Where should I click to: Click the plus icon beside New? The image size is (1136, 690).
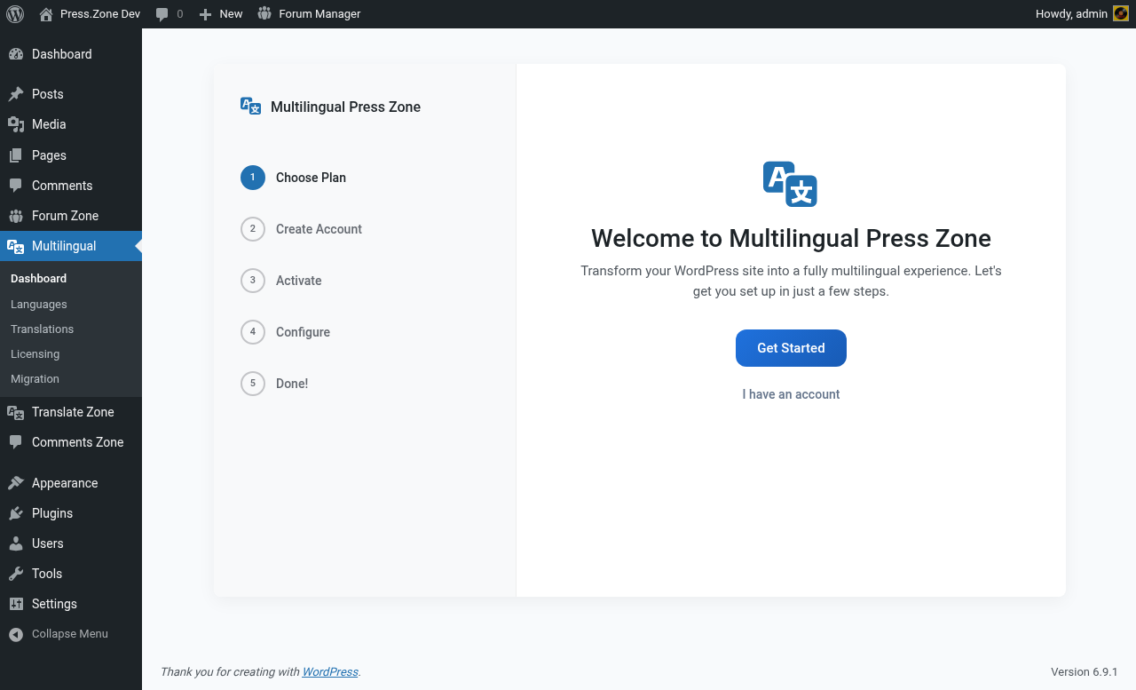click(x=205, y=14)
